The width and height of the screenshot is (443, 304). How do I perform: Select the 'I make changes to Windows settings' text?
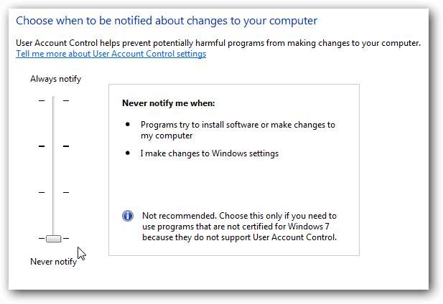209,153
